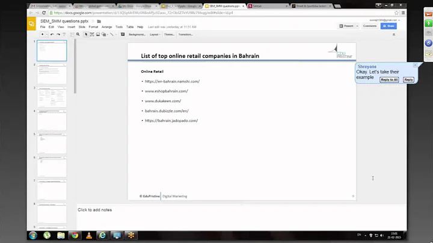Click the Insert comment toolbar icon

tap(123, 34)
